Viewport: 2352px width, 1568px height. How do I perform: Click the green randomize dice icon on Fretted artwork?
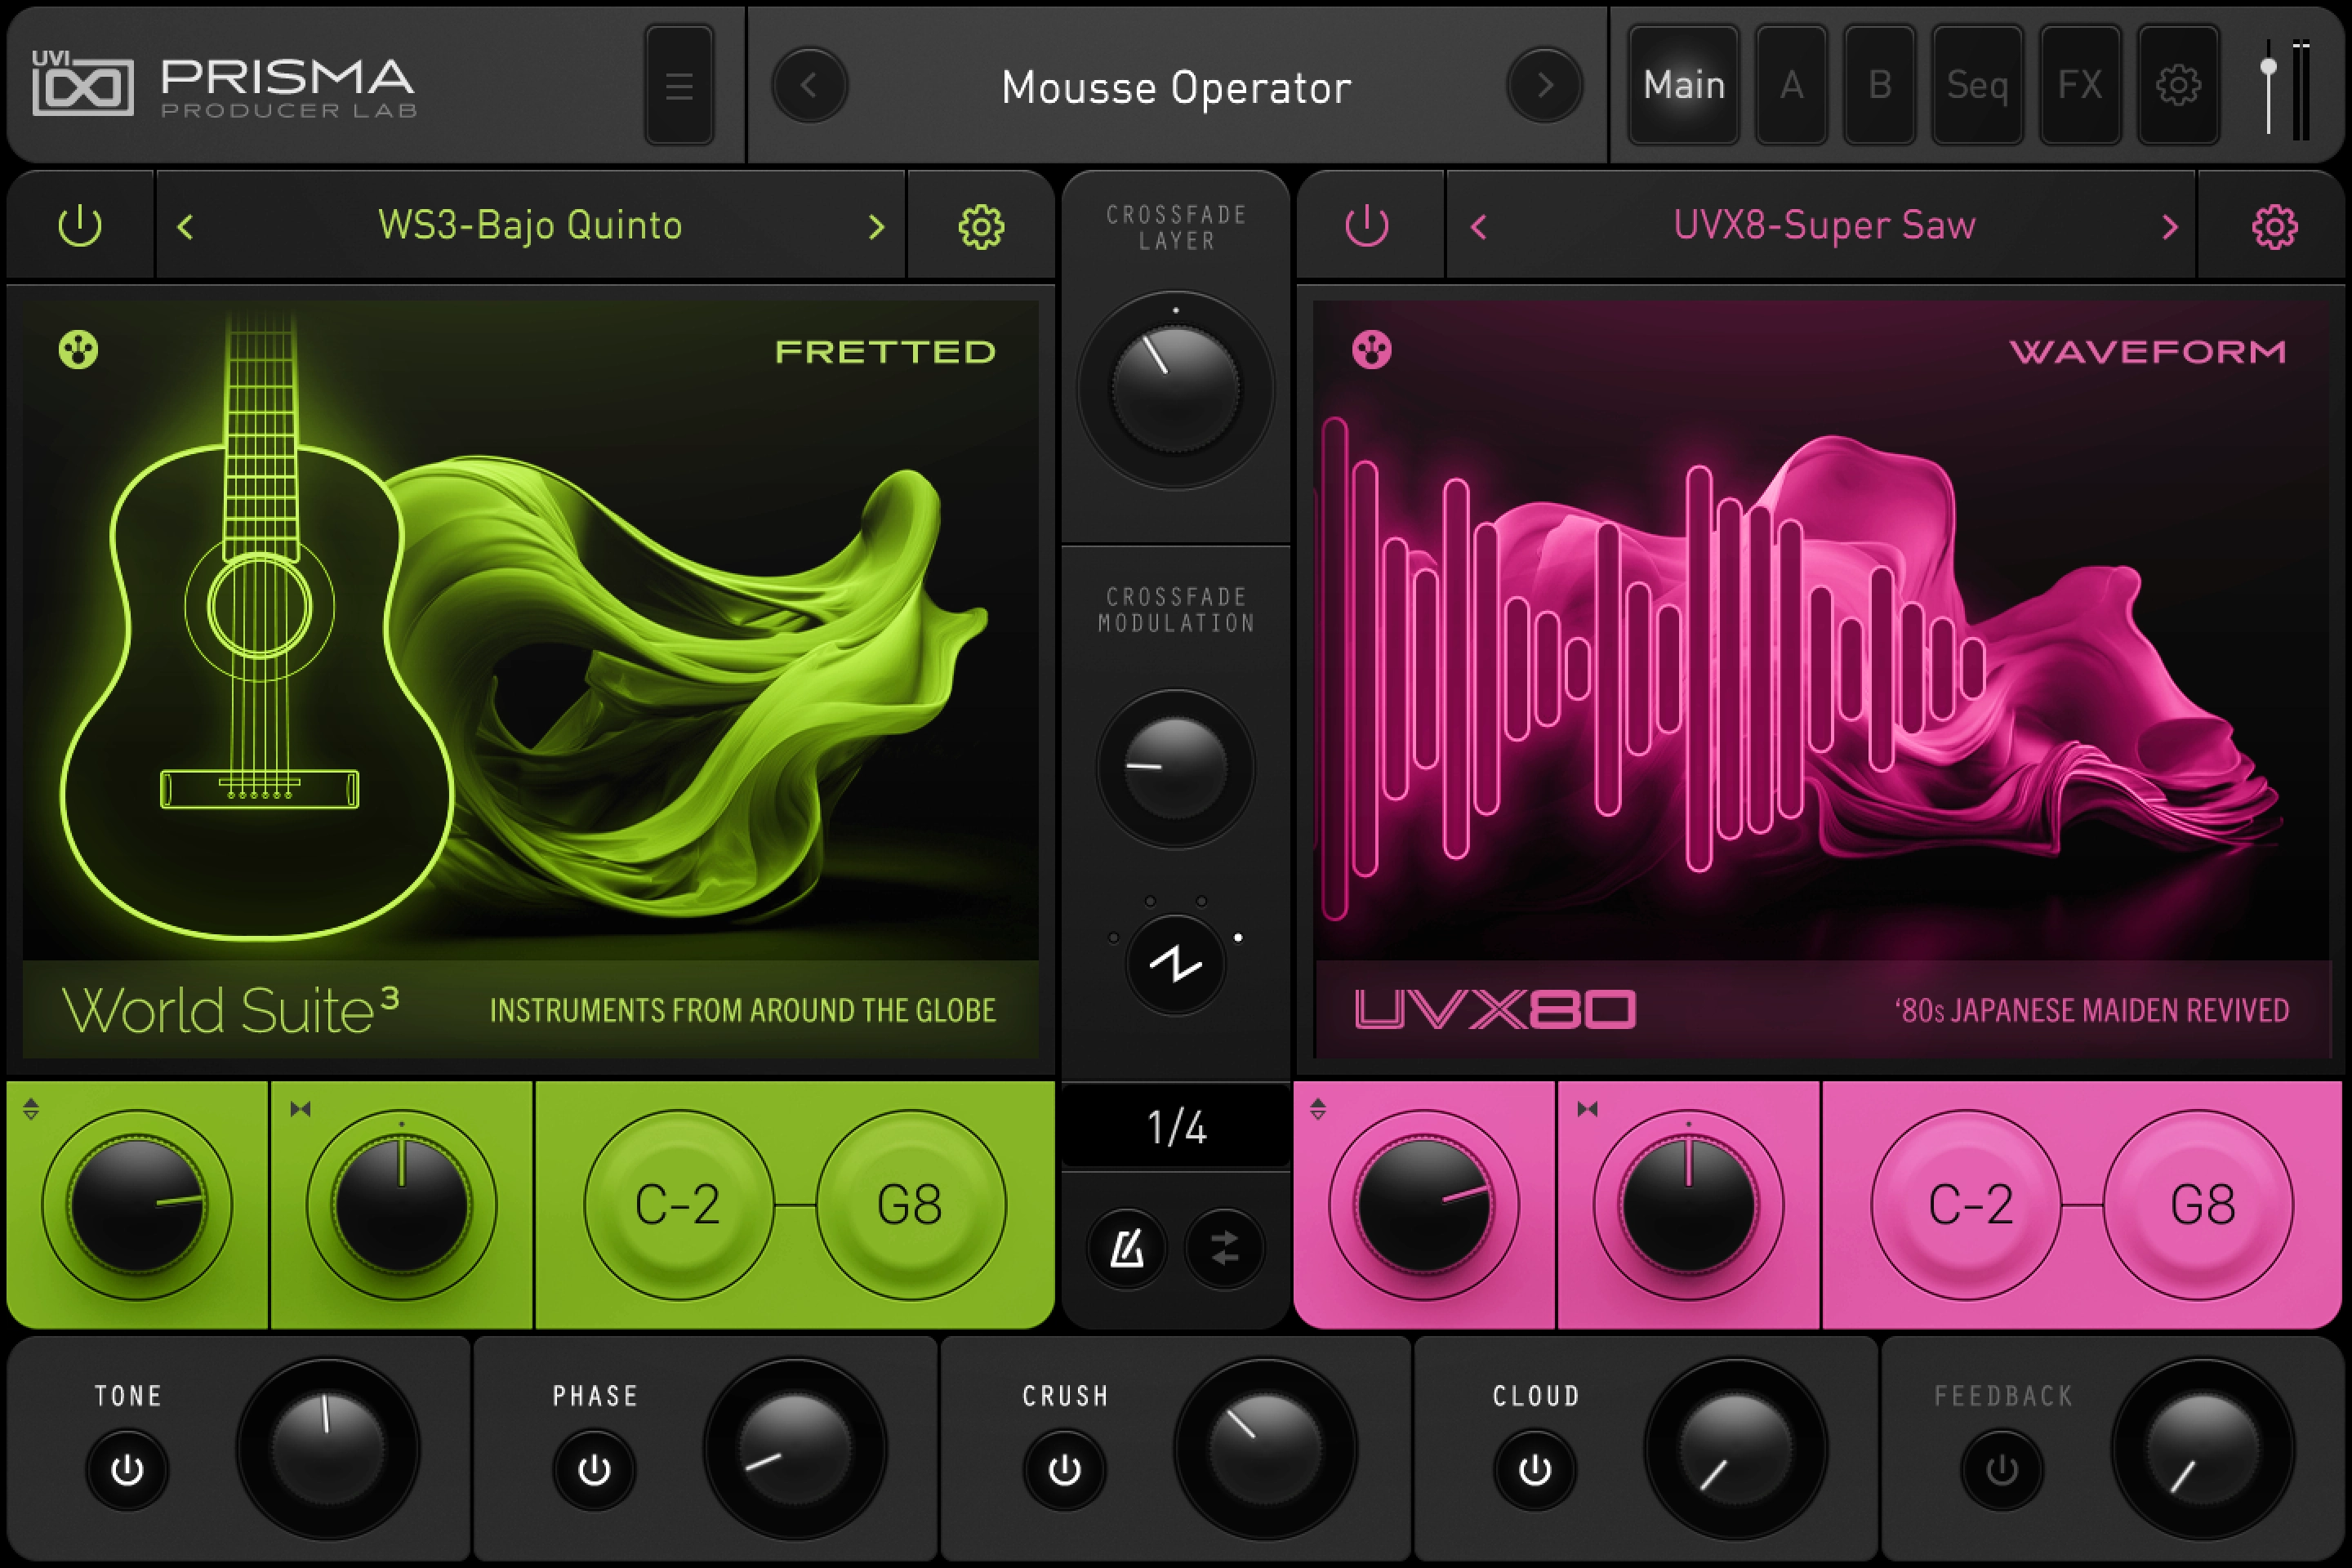[78, 350]
